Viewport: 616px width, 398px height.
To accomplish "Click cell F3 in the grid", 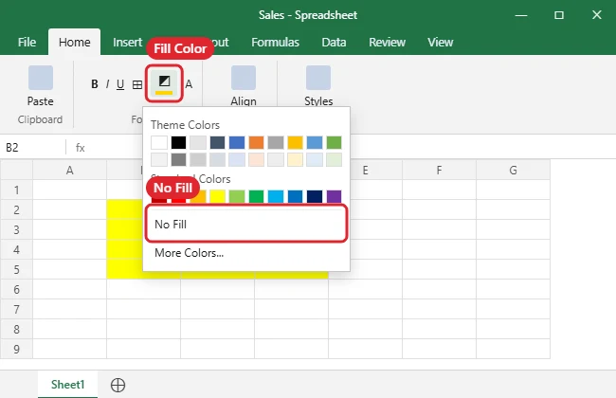I will point(439,230).
